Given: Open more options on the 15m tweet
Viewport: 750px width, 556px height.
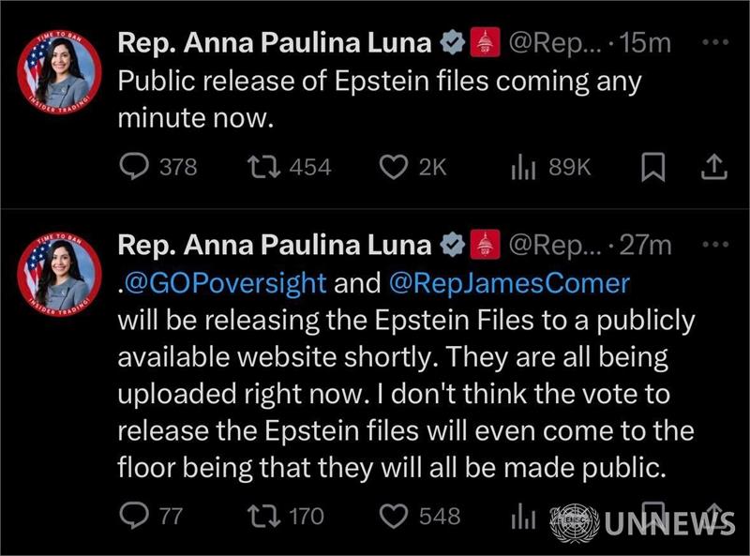Looking at the screenshot, I should (x=715, y=42).
